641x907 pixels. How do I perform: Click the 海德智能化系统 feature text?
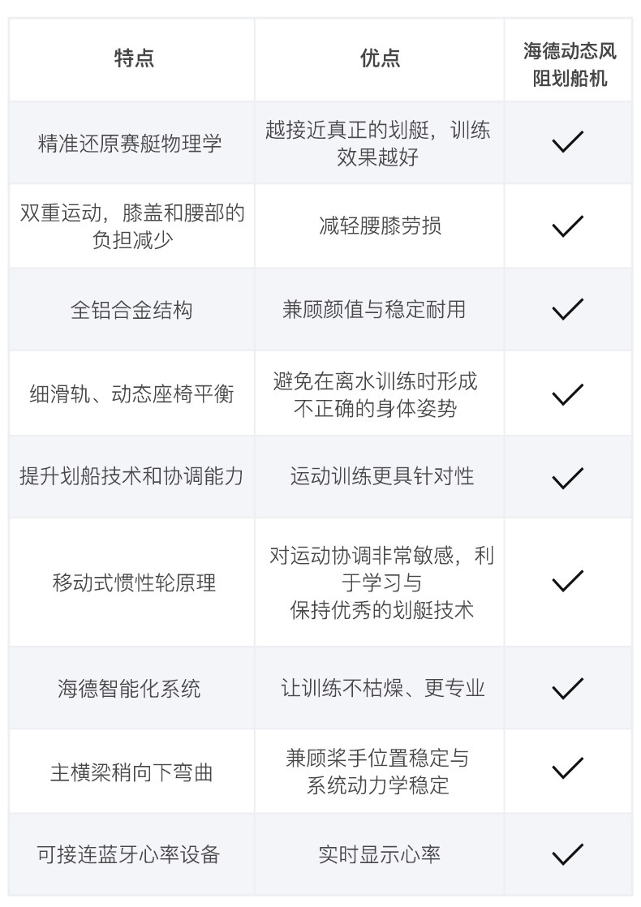coord(129,689)
